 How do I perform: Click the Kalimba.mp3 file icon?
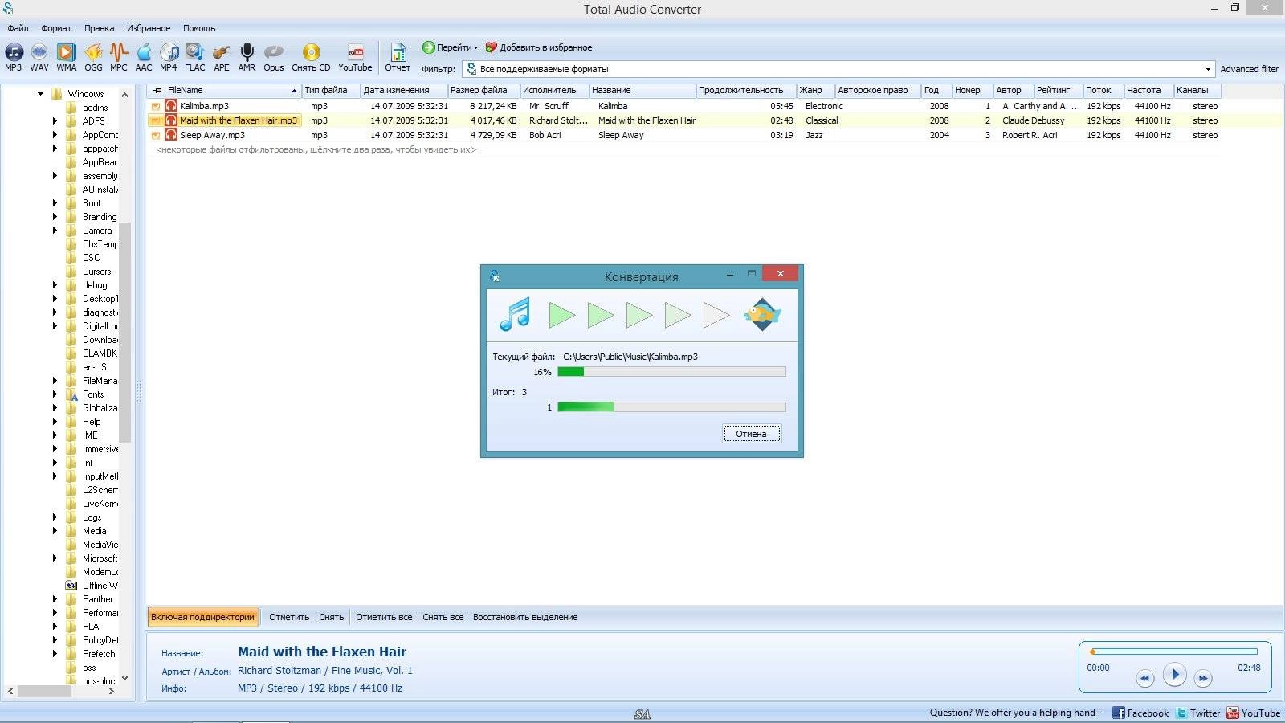171,106
